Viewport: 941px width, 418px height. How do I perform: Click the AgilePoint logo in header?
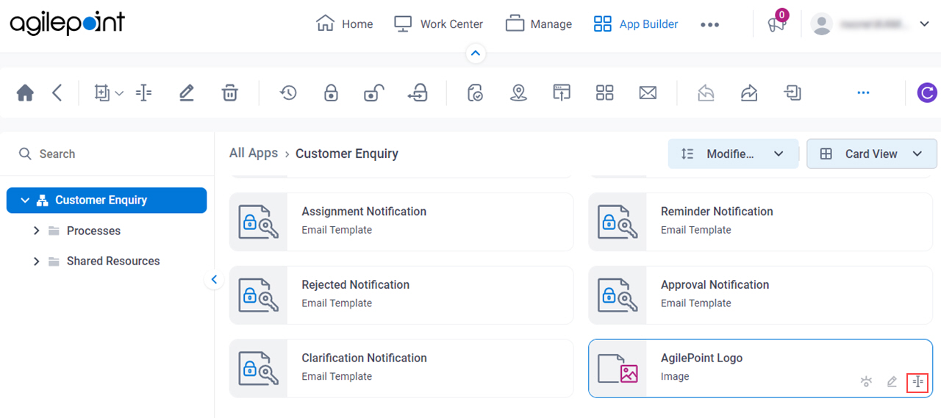68,23
